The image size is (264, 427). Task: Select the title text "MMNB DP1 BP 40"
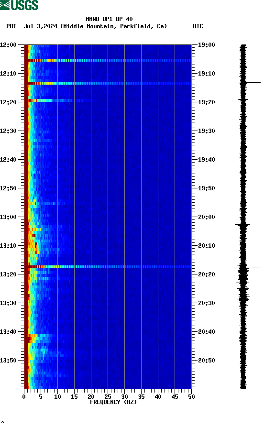click(x=109, y=19)
